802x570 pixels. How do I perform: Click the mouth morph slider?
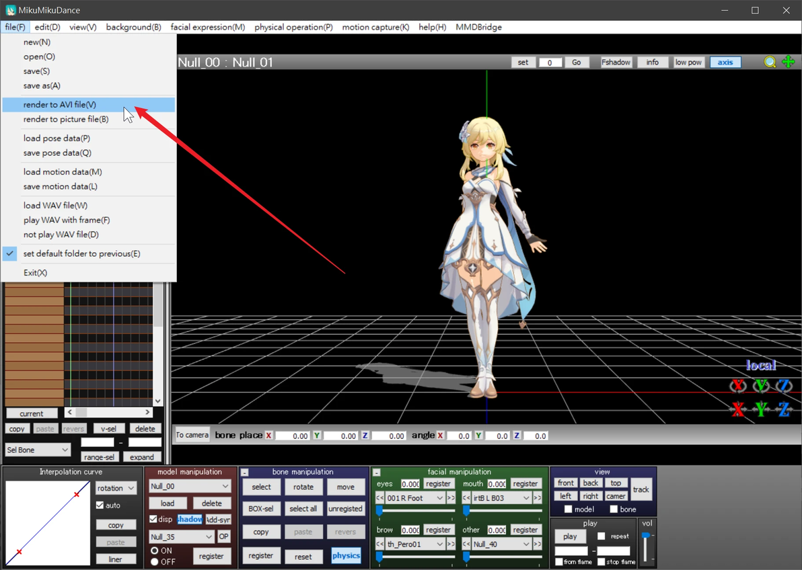pyautogui.click(x=503, y=510)
